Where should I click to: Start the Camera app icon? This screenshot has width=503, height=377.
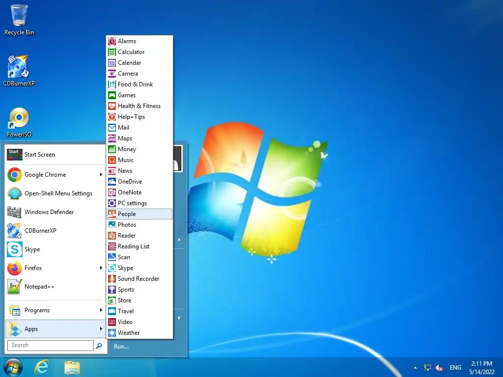[112, 74]
